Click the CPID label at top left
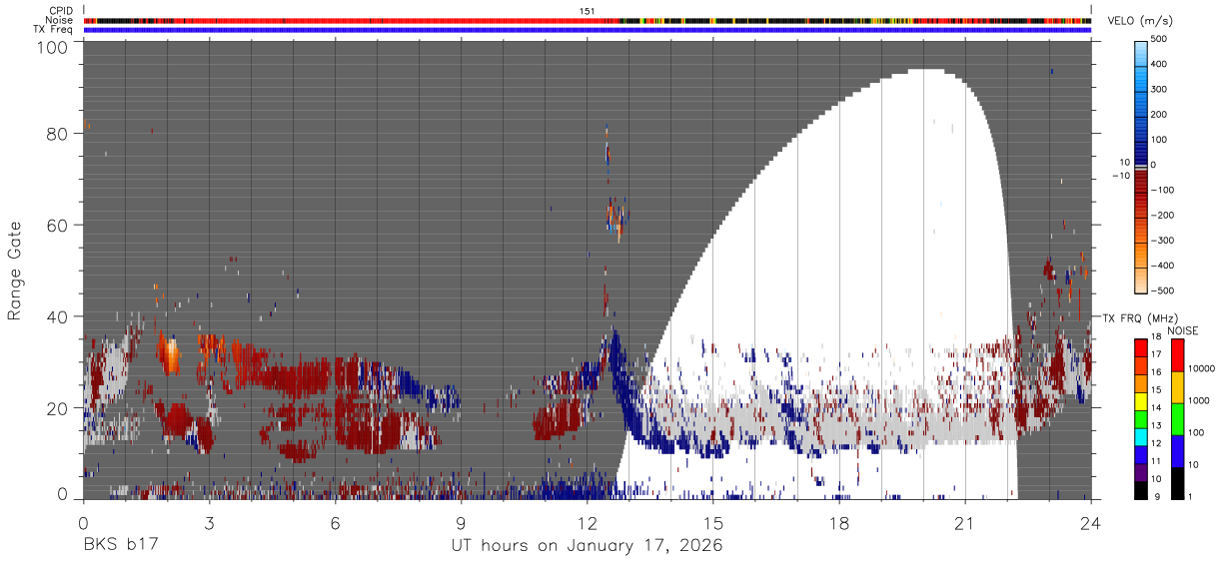This screenshot has height=566, width=1227. (x=61, y=11)
